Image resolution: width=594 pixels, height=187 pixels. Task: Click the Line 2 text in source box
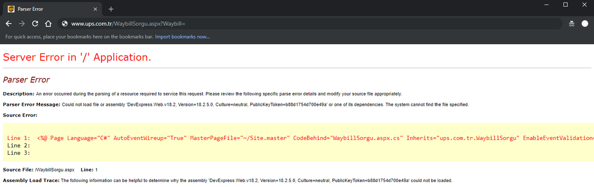click(x=19, y=145)
